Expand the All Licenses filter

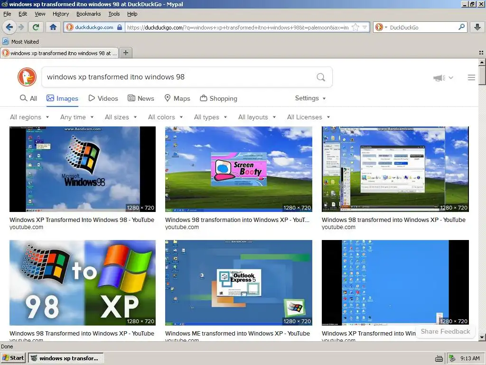(308, 117)
